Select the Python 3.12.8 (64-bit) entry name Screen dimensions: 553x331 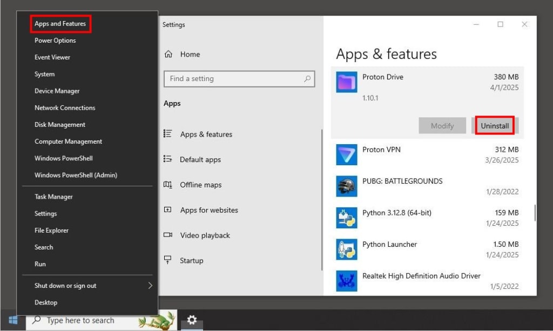397,213
